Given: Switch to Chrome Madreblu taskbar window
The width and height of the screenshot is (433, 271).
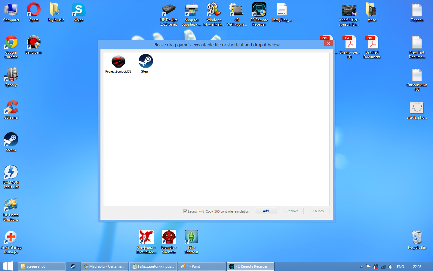Looking at the screenshot, I should point(104,266).
